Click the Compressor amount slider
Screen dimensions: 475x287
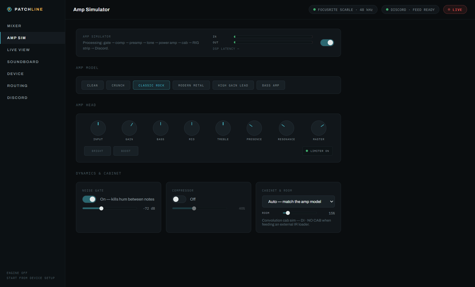point(200,208)
